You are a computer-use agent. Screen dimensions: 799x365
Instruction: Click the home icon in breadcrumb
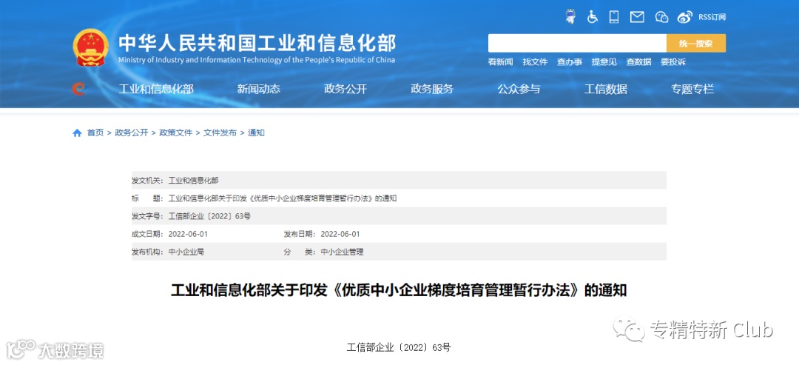[77, 133]
